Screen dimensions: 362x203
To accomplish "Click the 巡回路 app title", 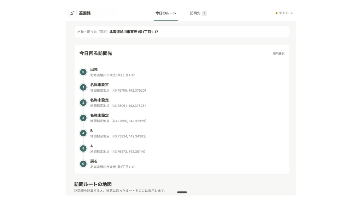I will point(85,13).
